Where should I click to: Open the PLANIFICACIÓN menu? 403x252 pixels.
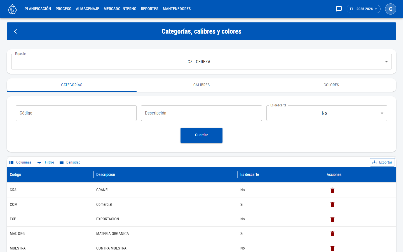click(x=38, y=9)
